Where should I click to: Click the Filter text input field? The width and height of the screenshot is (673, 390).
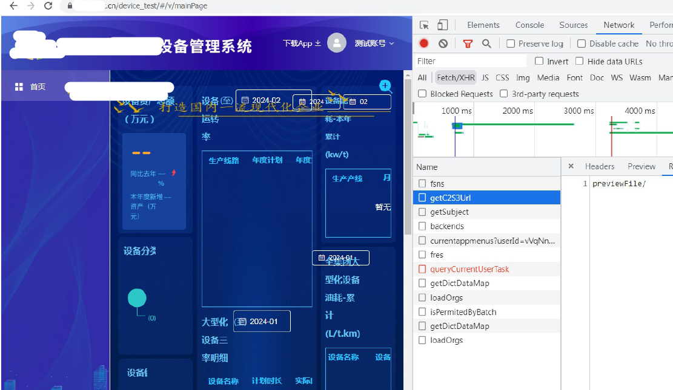[x=470, y=61]
